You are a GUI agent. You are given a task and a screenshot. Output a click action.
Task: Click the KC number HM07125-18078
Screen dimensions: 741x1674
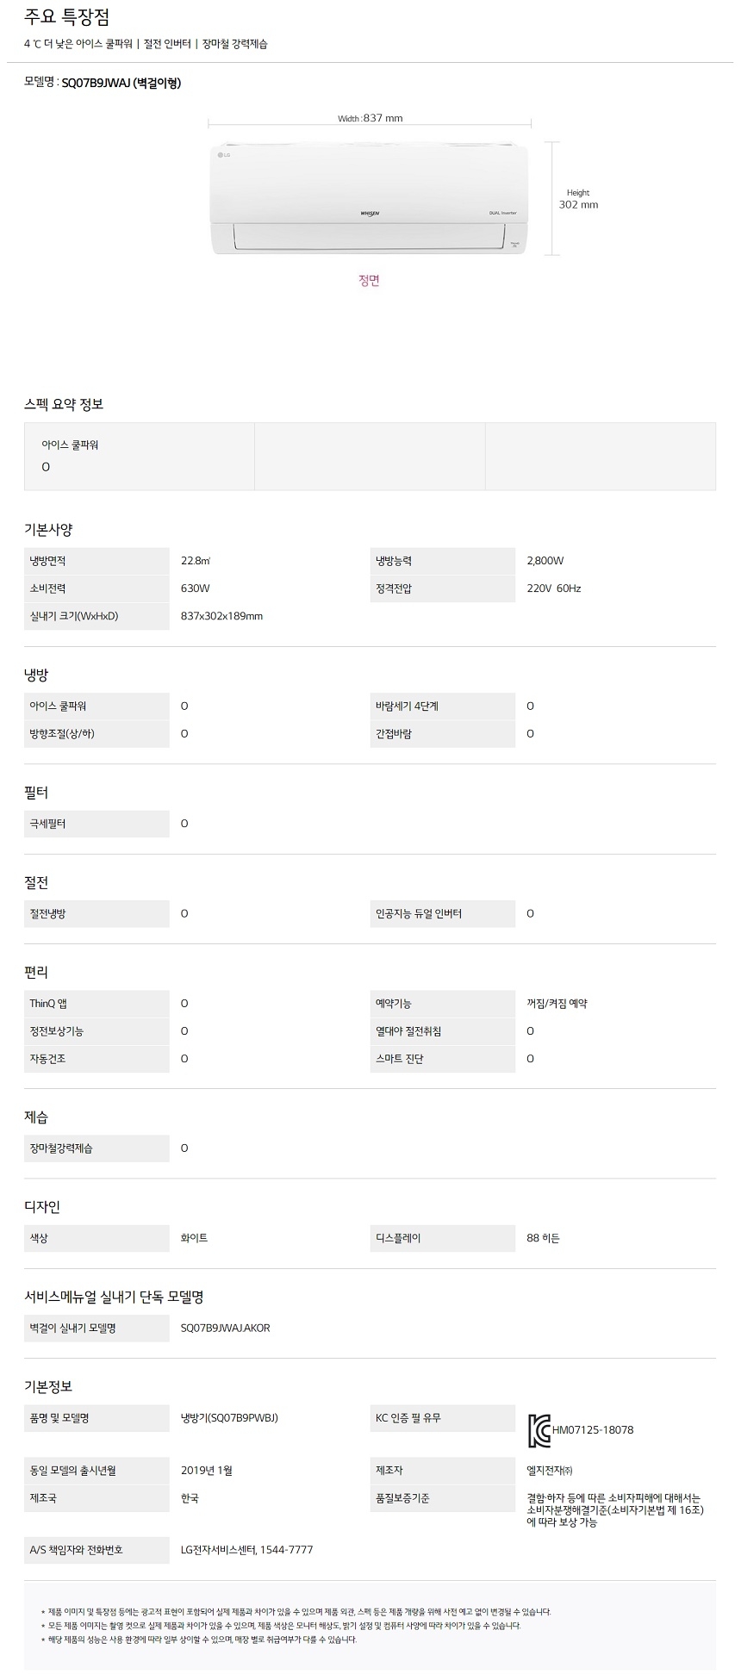tap(593, 1429)
